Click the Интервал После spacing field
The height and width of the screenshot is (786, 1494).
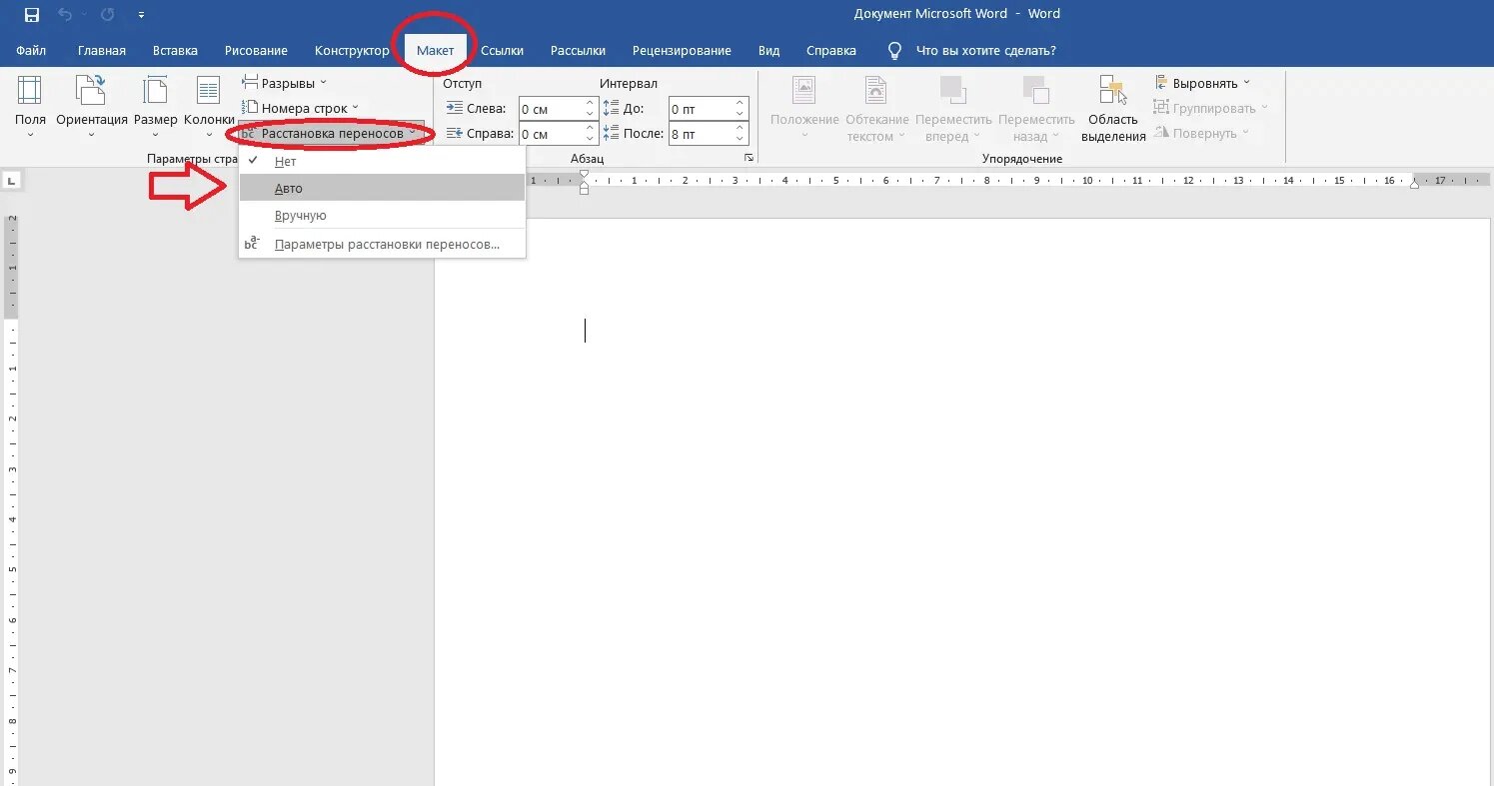(x=700, y=134)
